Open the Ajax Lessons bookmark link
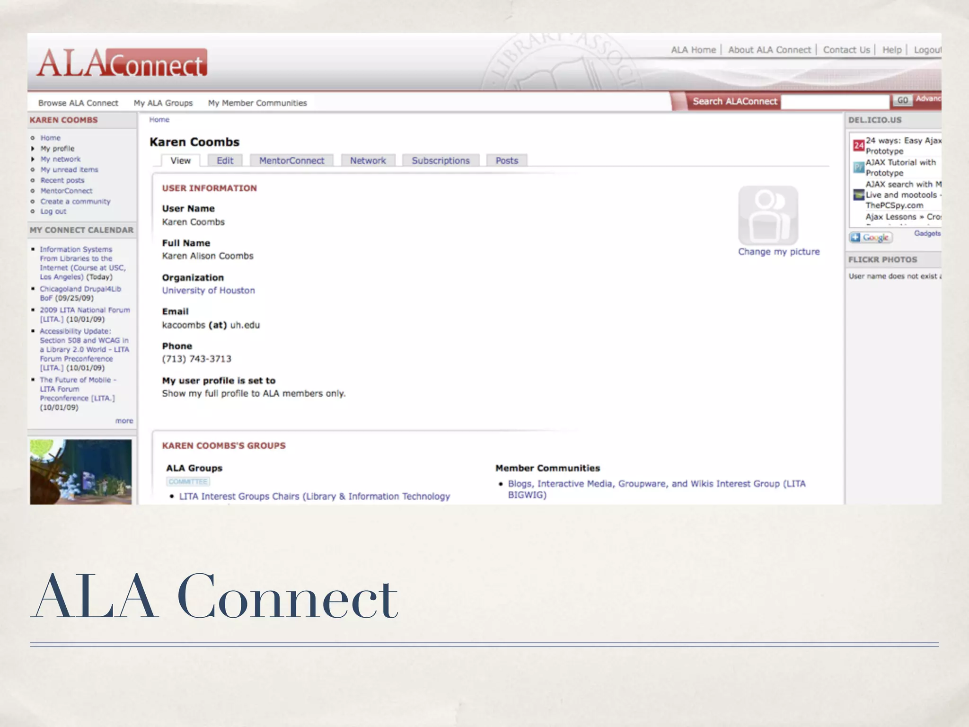This screenshot has height=727, width=969. pos(903,217)
